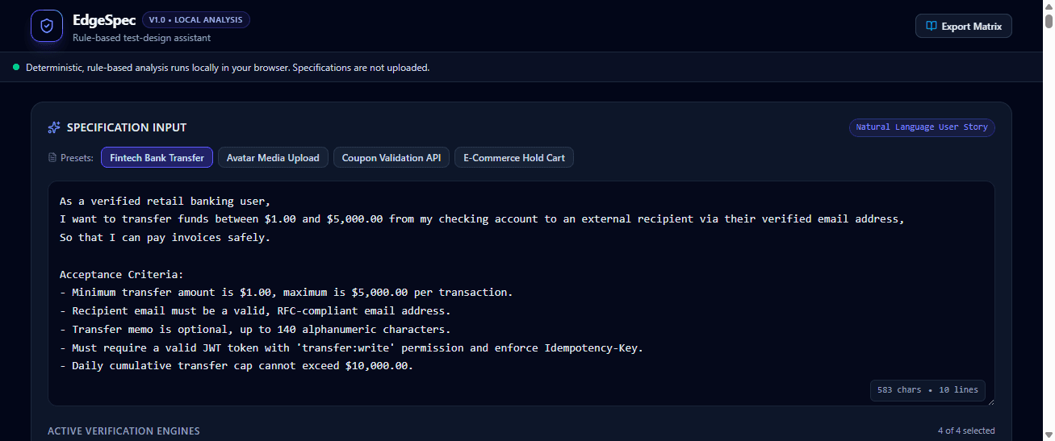Click the document icon next to Presets

(x=52, y=158)
